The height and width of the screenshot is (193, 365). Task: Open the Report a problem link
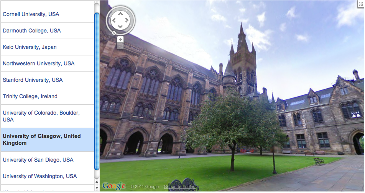coord(180,187)
